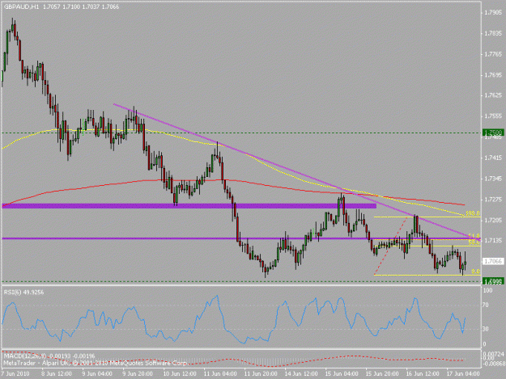Select the 1.7905 price axis label
This screenshot has height=379, width=506.
(493, 13)
